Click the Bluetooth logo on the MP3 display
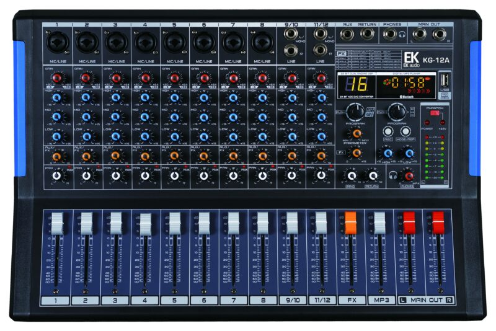This screenshot has height=331, width=496. pos(407,97)
